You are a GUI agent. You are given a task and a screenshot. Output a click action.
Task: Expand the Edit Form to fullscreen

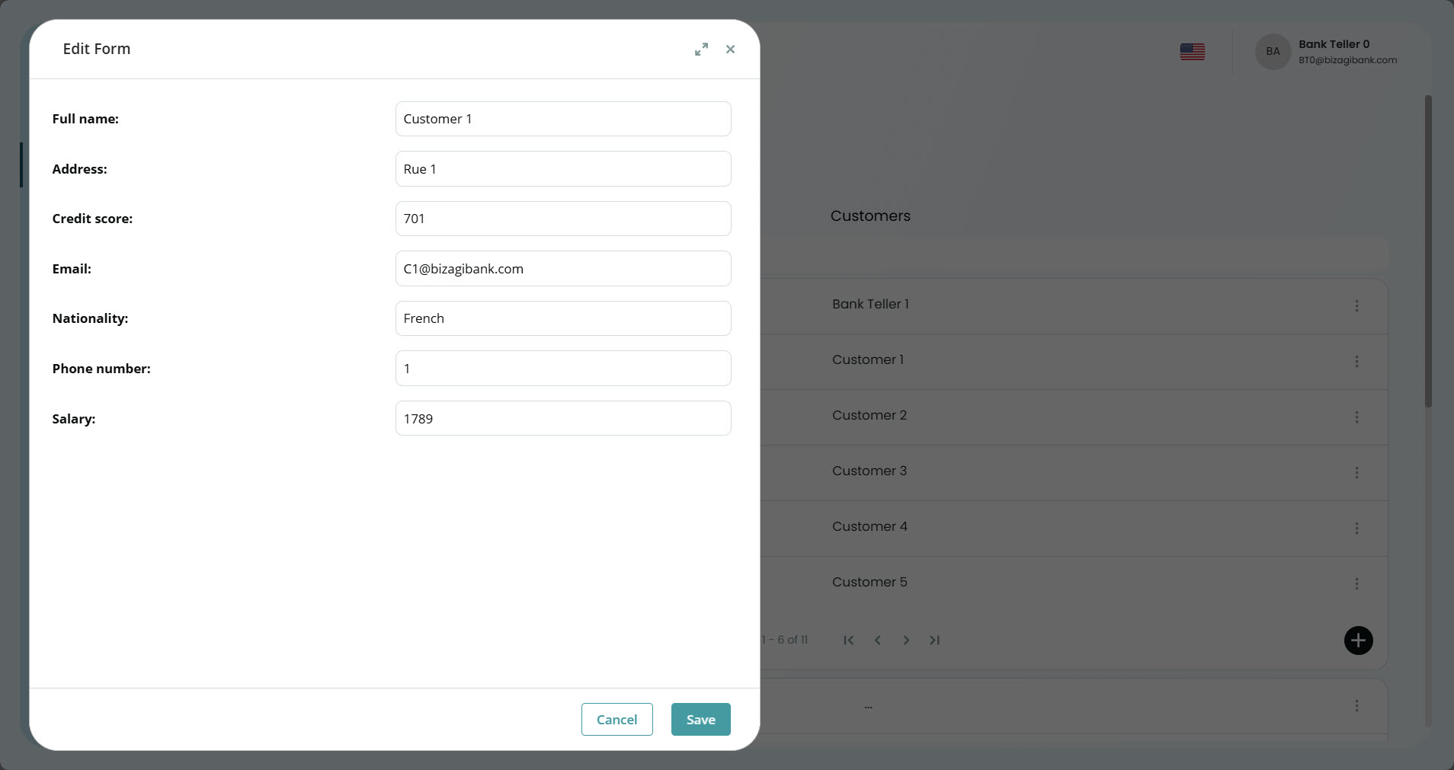[700, 49]
